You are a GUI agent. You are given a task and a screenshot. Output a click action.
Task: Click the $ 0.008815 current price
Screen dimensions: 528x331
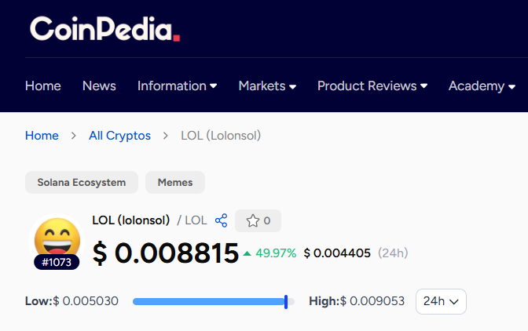point(166,253)
